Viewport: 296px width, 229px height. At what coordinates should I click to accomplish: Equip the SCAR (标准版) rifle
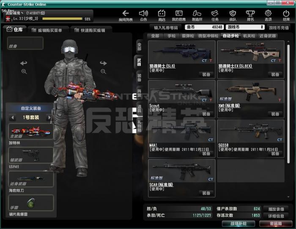206,193
